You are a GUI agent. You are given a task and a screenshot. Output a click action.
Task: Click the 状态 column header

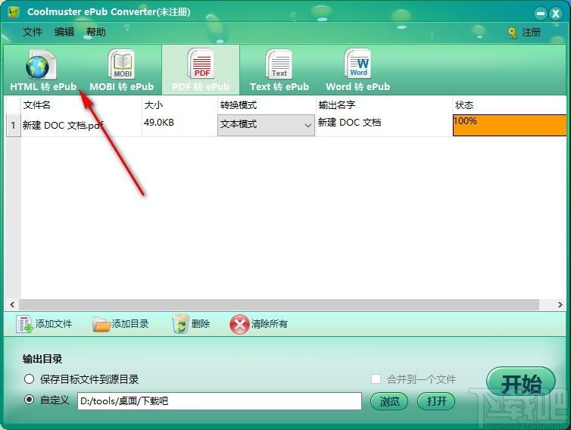[510, 105]
